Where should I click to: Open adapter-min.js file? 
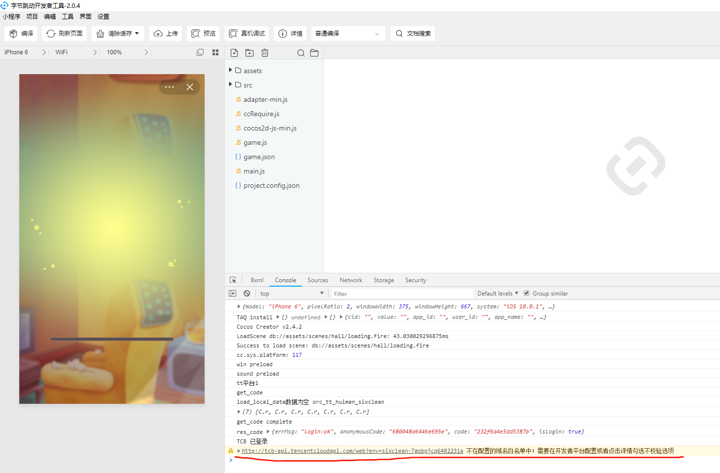coord(265,99)
